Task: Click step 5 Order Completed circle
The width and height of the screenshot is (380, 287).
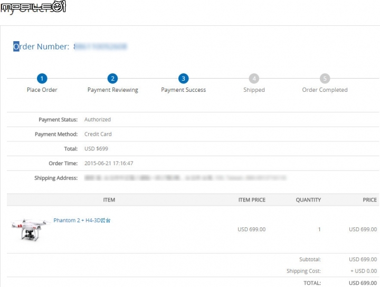Action: pos(325,79)
